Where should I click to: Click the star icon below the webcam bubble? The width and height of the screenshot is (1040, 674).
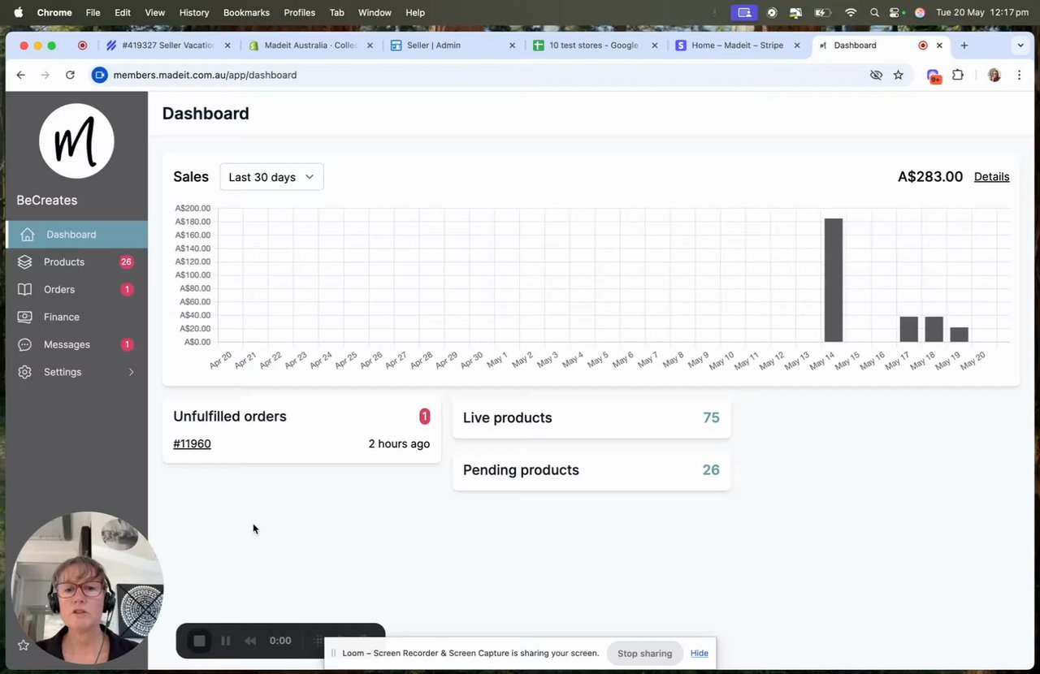(x=24, y=645)
